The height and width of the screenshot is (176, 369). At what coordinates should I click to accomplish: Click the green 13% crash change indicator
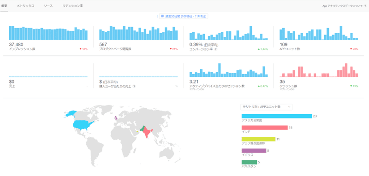coord(354,86)
